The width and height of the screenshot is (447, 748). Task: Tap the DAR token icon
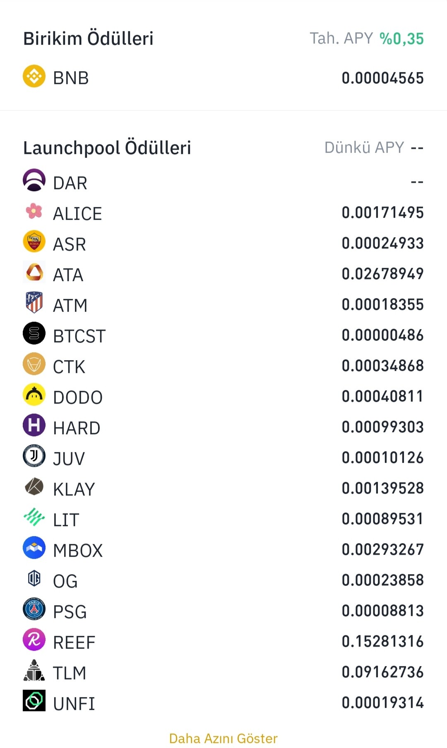pos(34,180)
